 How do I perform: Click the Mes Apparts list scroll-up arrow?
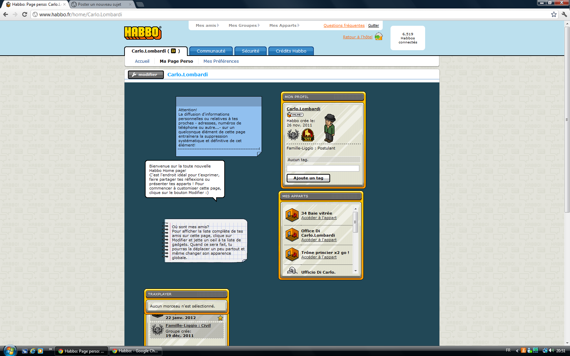click(x=356, y=209)
